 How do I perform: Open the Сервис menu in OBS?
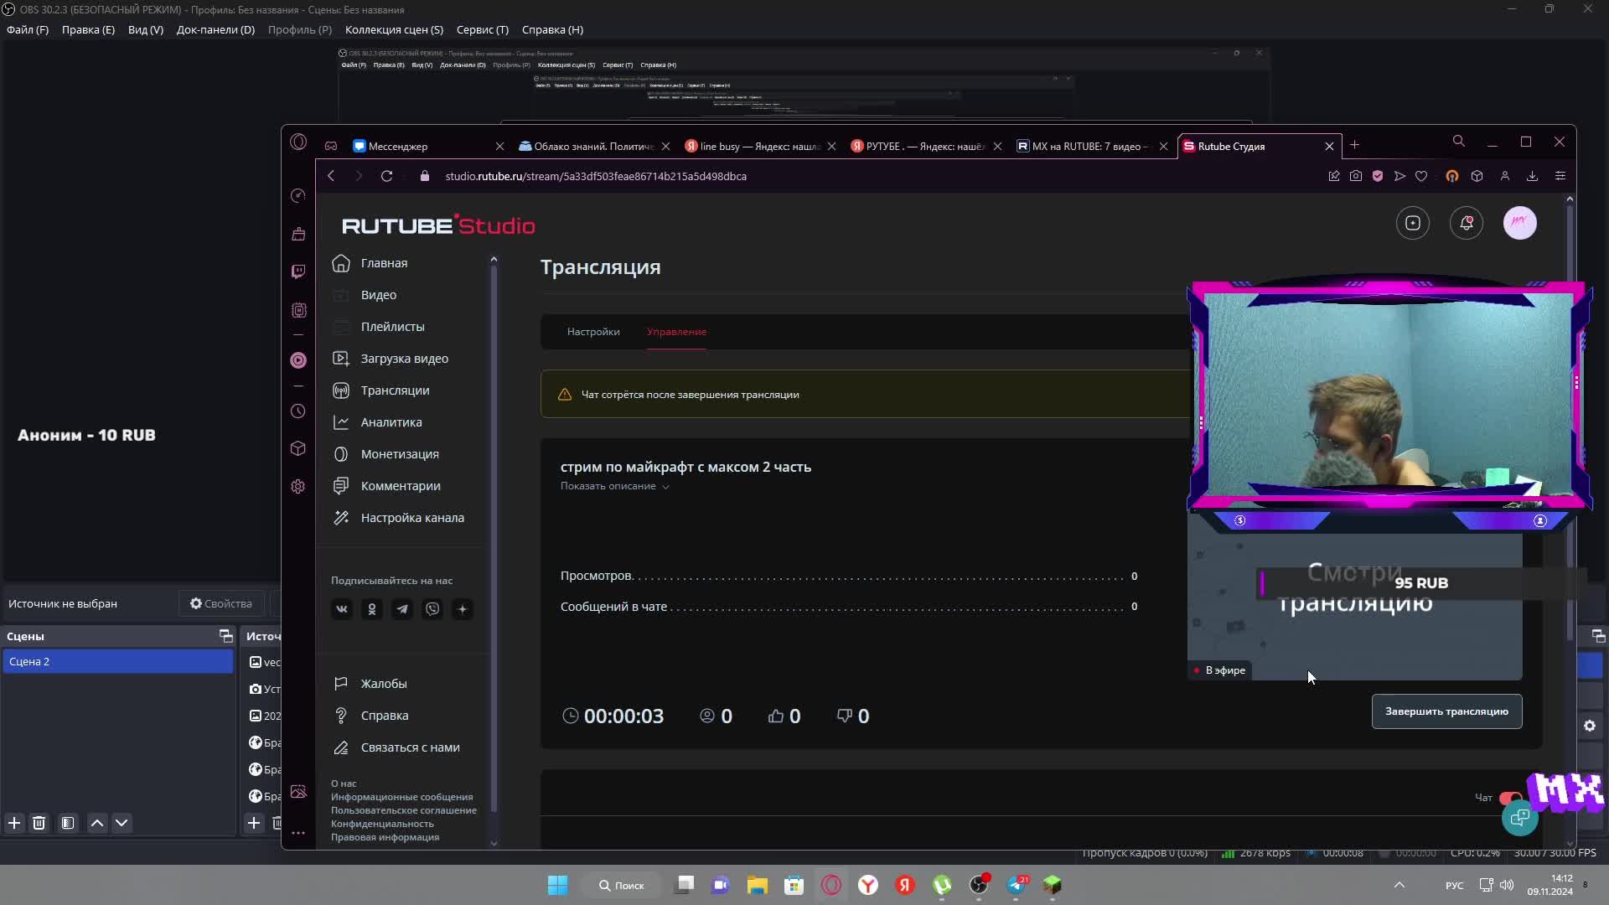pos(483,29)
